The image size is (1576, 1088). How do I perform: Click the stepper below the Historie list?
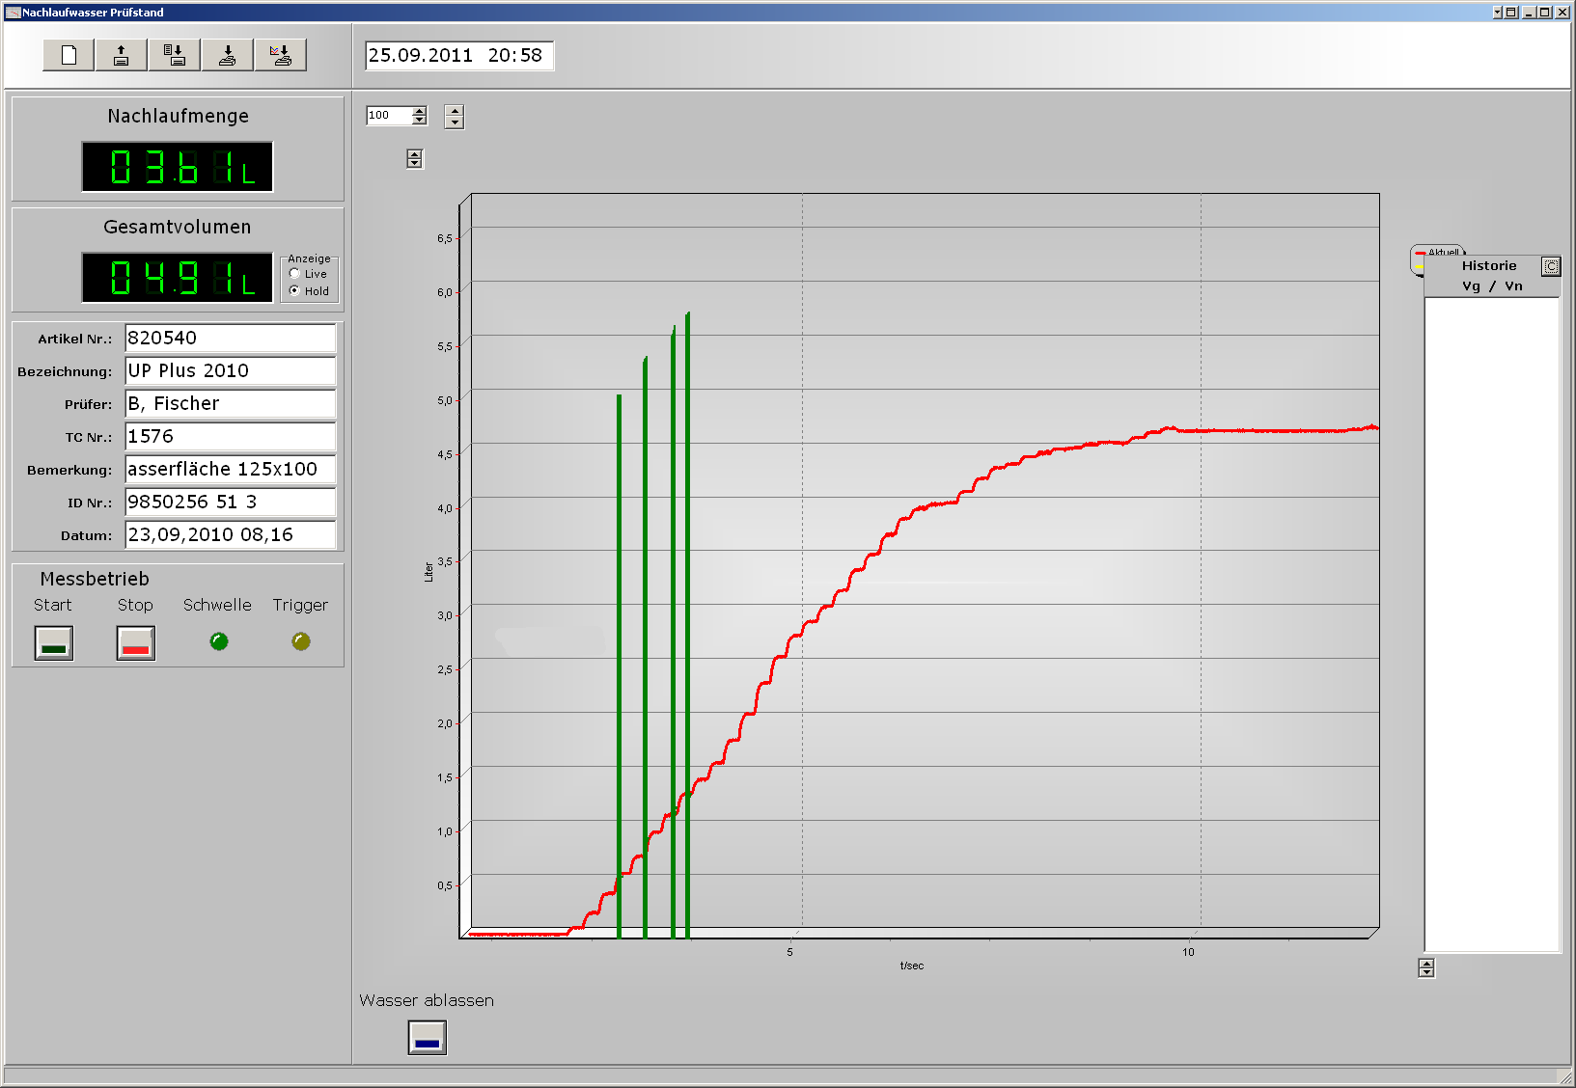[x=1426, y=967]
